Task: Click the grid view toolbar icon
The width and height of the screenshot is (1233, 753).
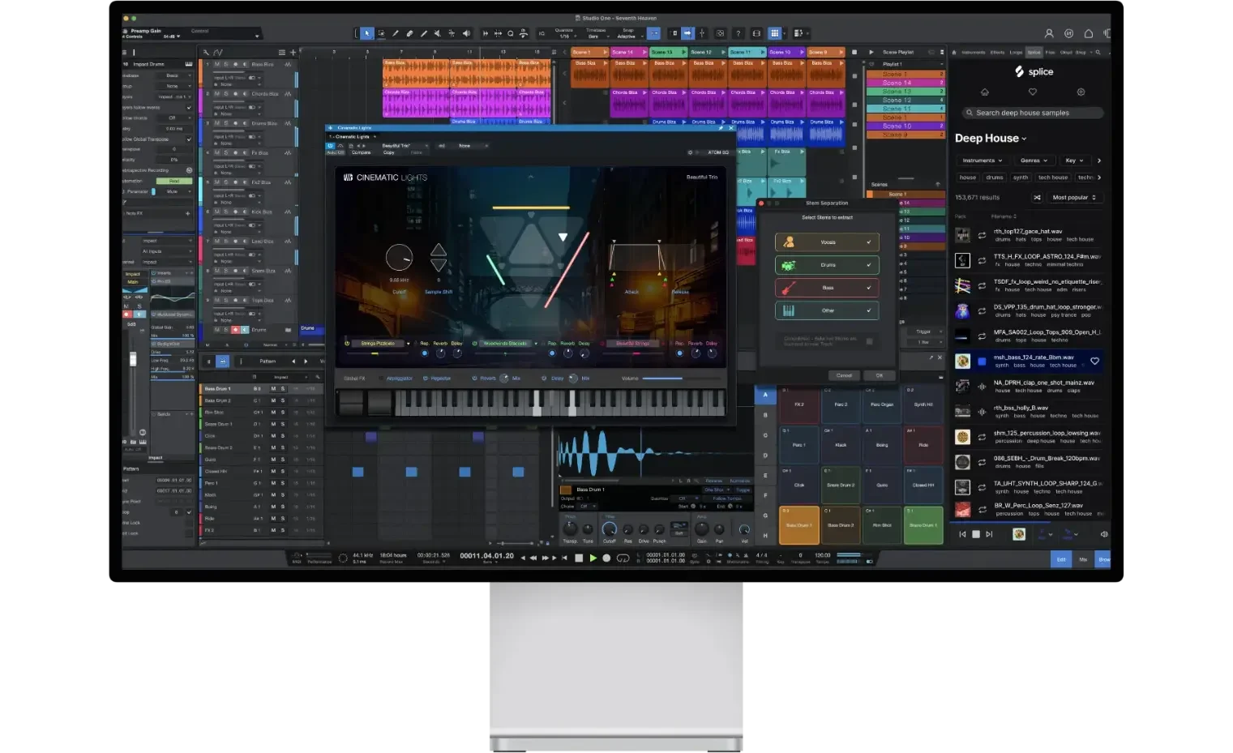Action: click(x=775, y=33)
